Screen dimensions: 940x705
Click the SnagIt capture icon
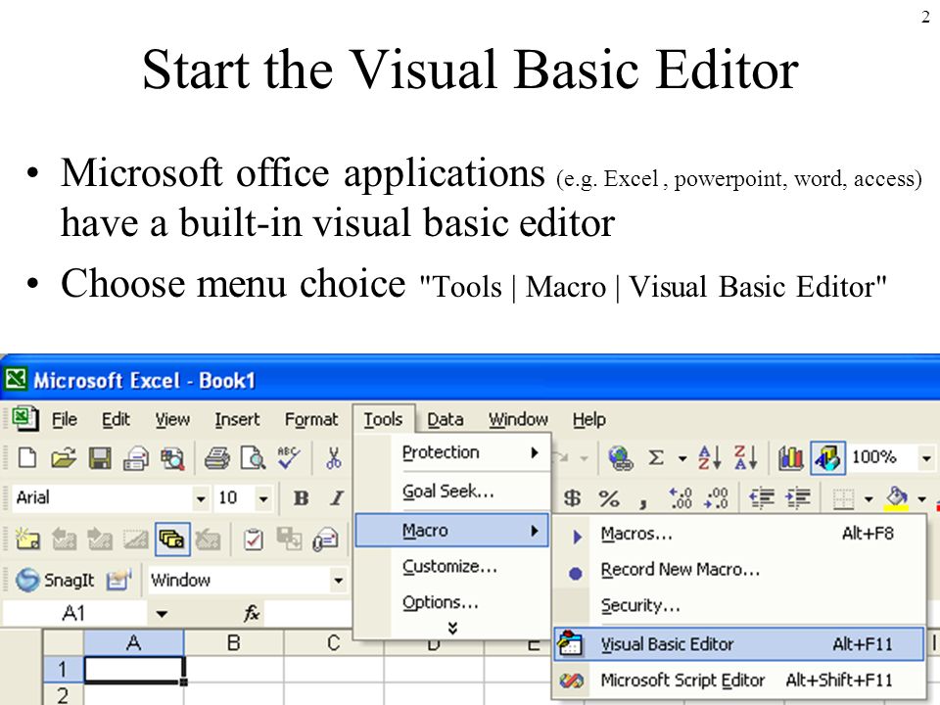pos(27,580)
